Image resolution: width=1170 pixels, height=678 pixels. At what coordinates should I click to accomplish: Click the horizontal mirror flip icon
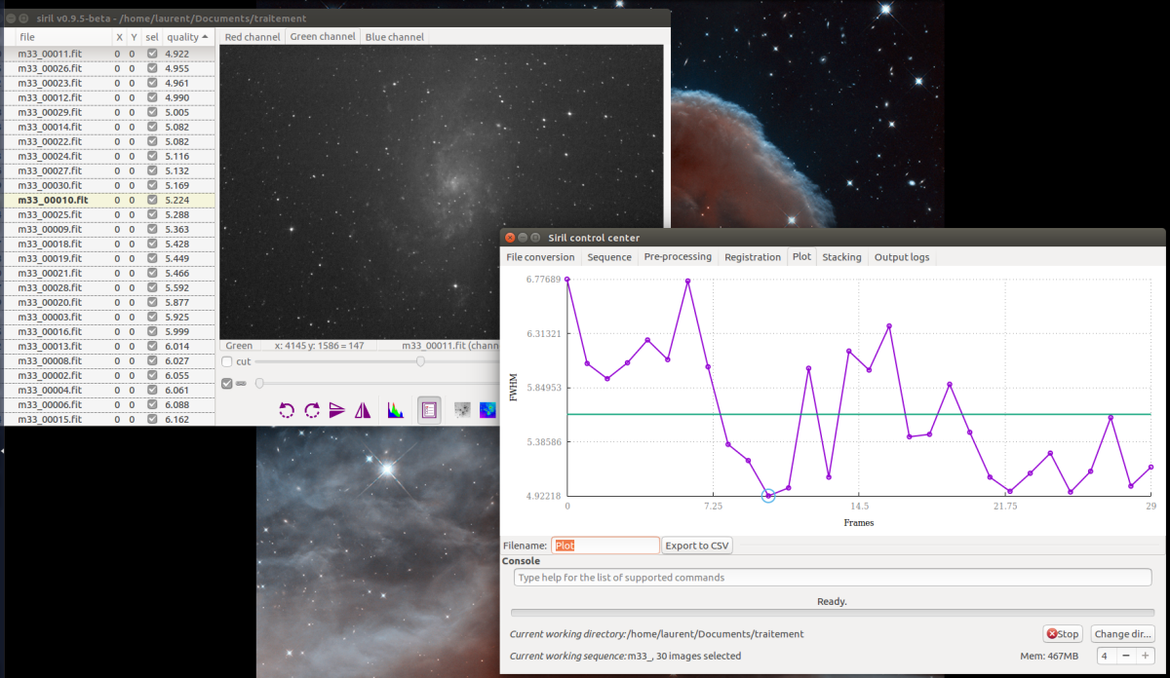pyautogui.click(x=363, y=410)
